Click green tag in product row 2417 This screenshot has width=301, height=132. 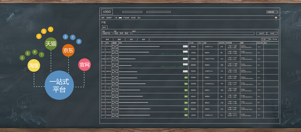pos(186,115)
